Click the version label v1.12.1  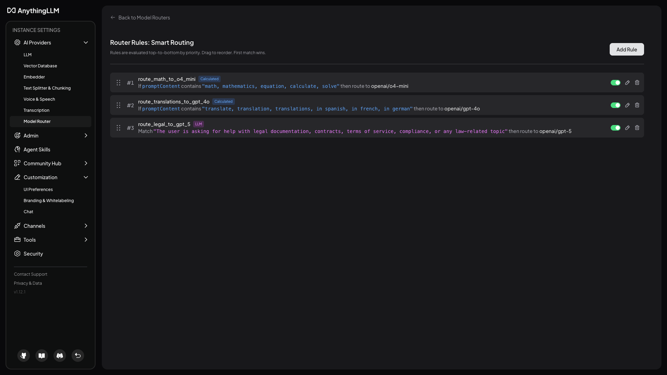coord(19,292)
